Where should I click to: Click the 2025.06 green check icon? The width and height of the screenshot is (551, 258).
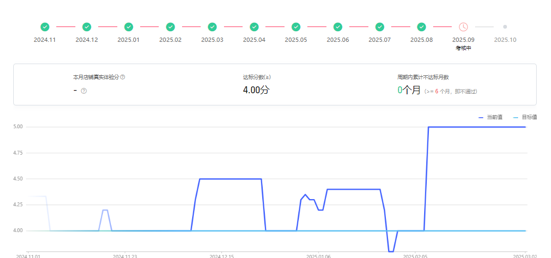338,26
